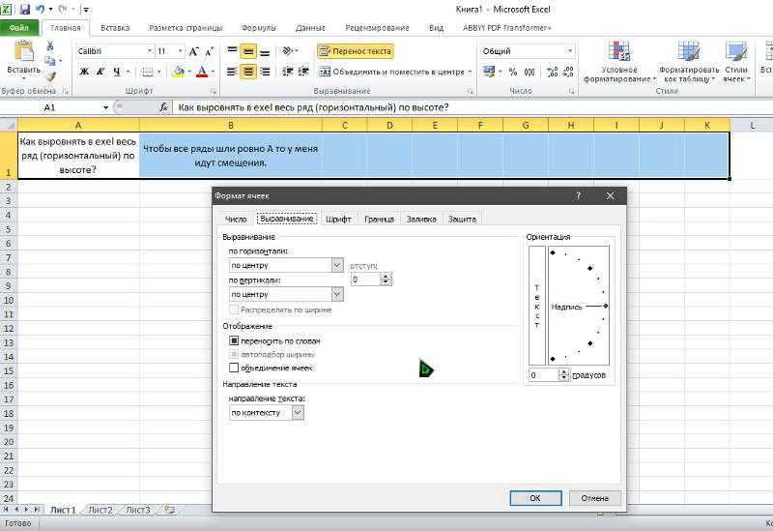The image size is (773, 531).
Task: Click the Decrease Font Size icon
Action: 209,51
